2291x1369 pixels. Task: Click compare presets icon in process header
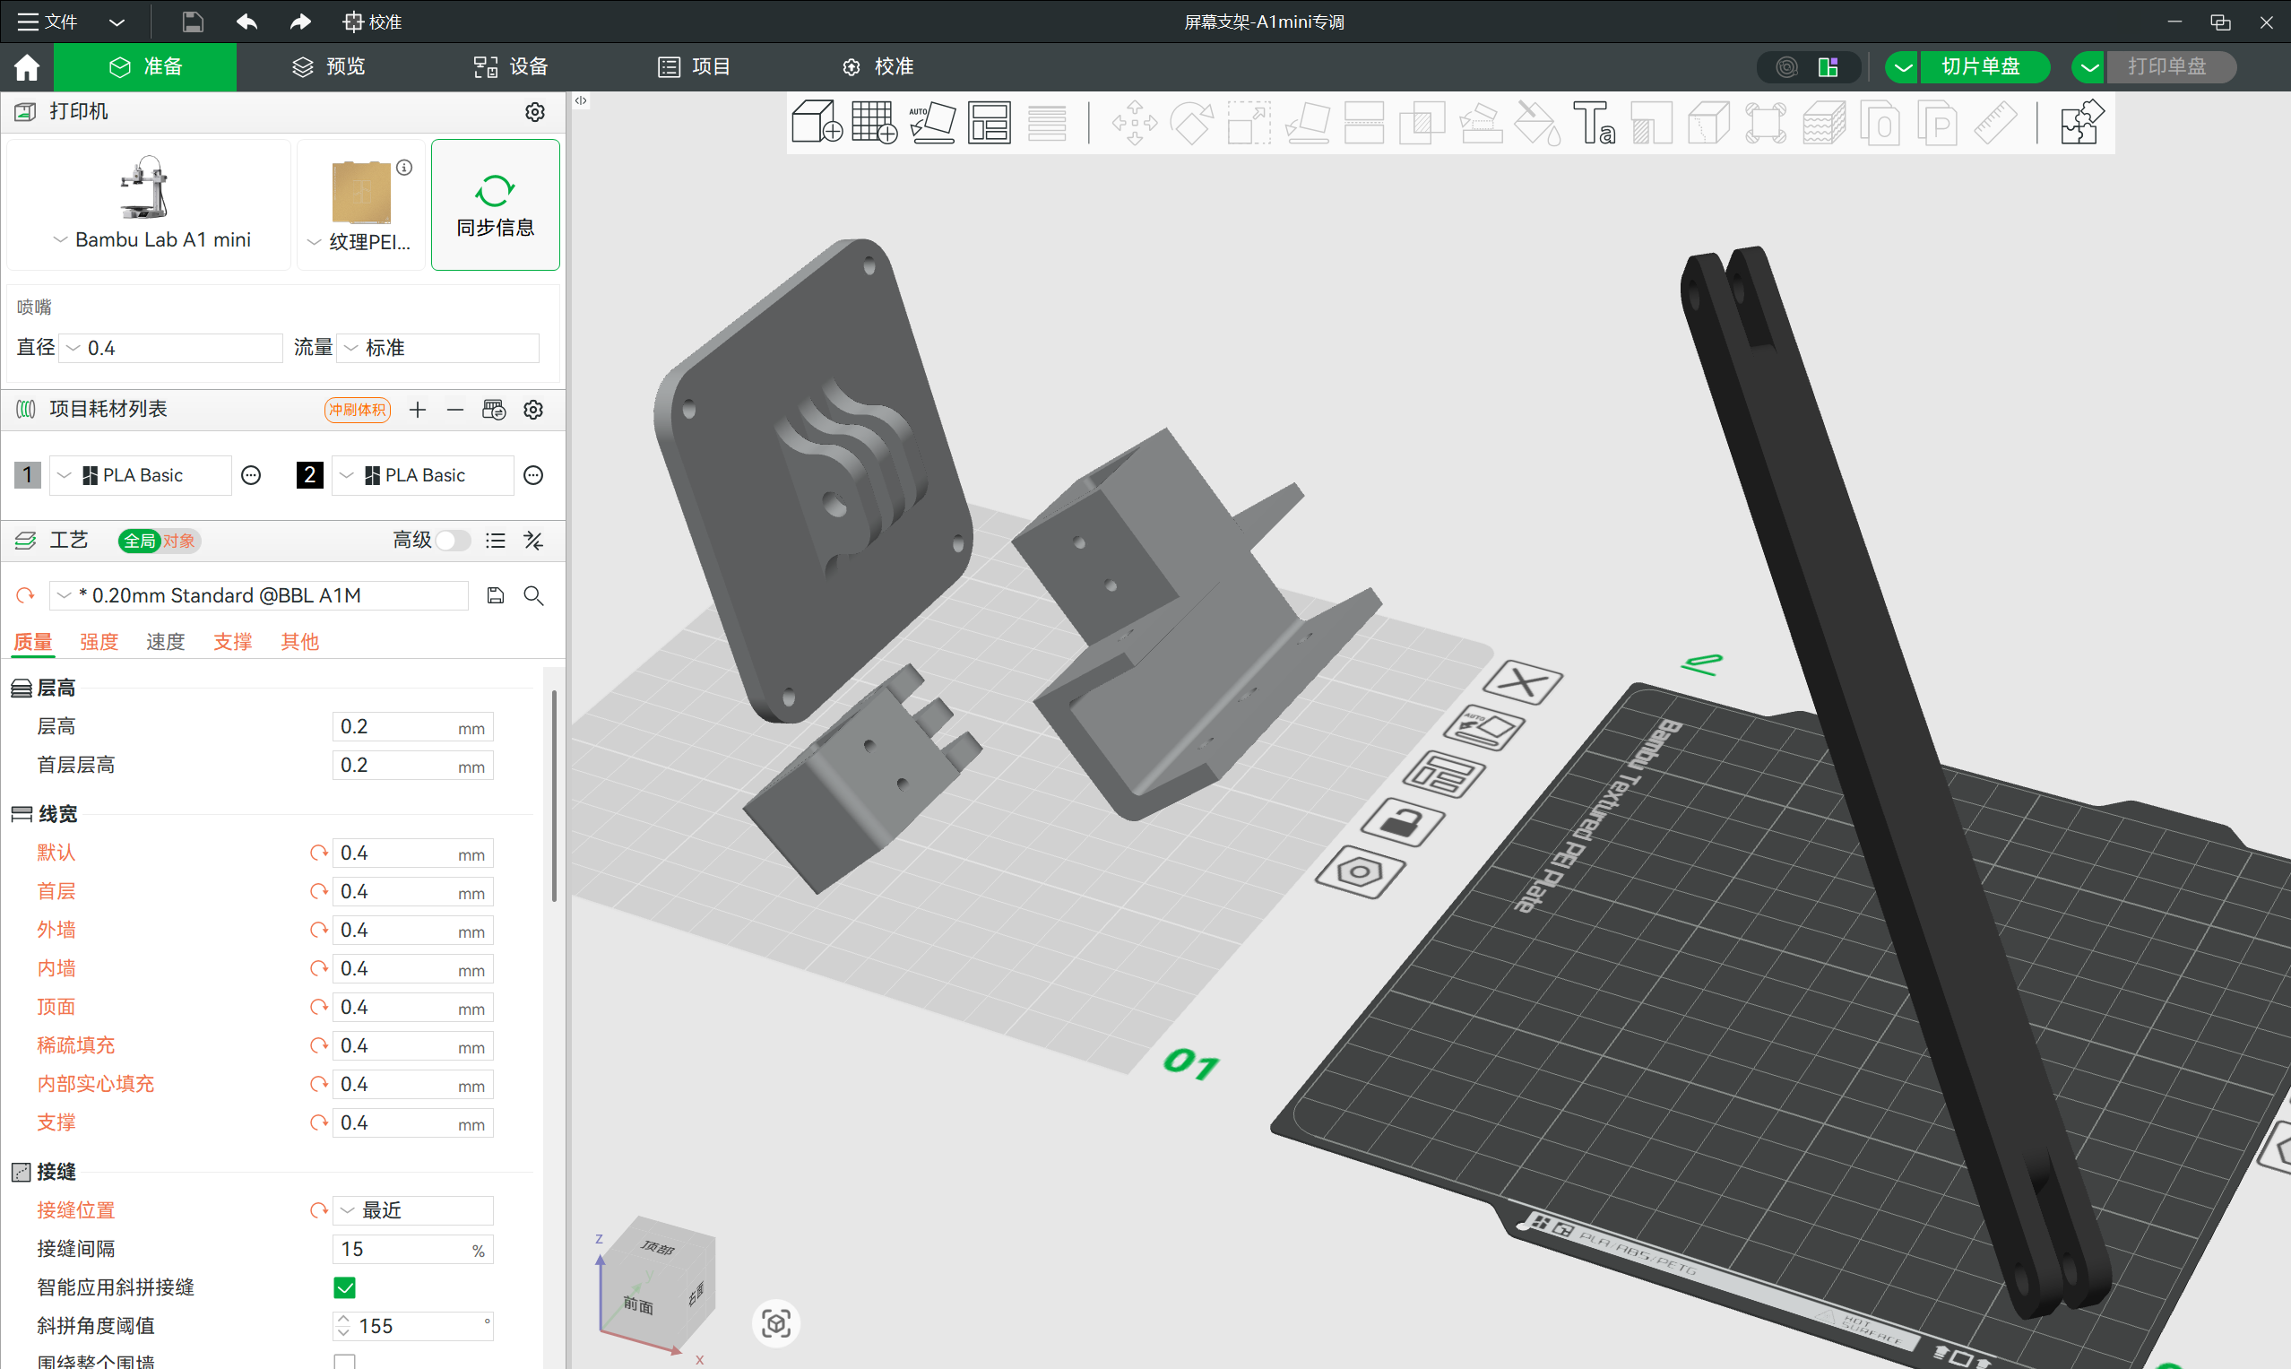(533, 541)
